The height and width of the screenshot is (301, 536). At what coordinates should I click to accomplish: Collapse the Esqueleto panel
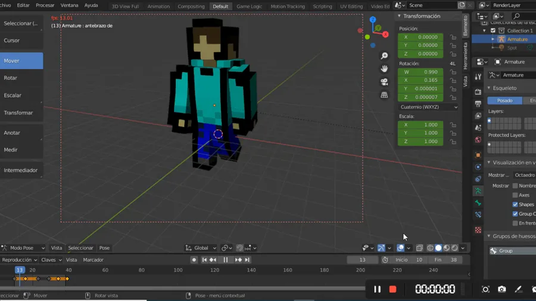pos(489,88)
